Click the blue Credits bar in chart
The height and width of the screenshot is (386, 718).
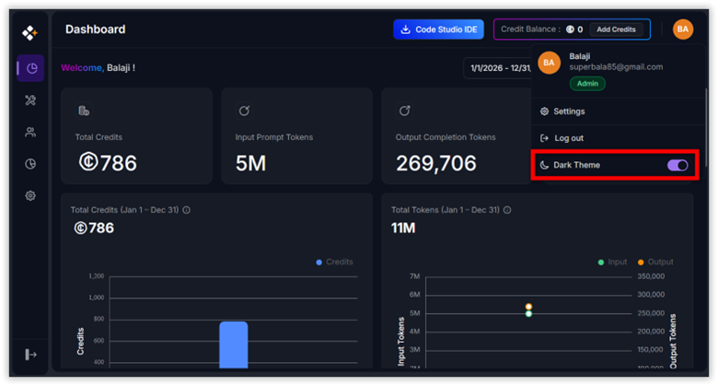click(234, 345)
